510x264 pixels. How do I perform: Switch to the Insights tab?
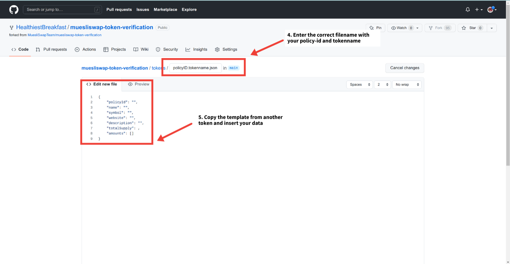[196, 49]
